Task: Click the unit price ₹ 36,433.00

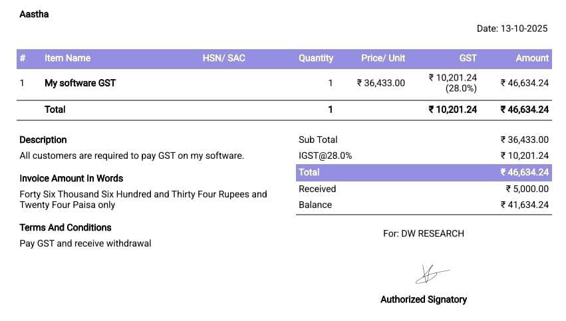Action: 380,83
